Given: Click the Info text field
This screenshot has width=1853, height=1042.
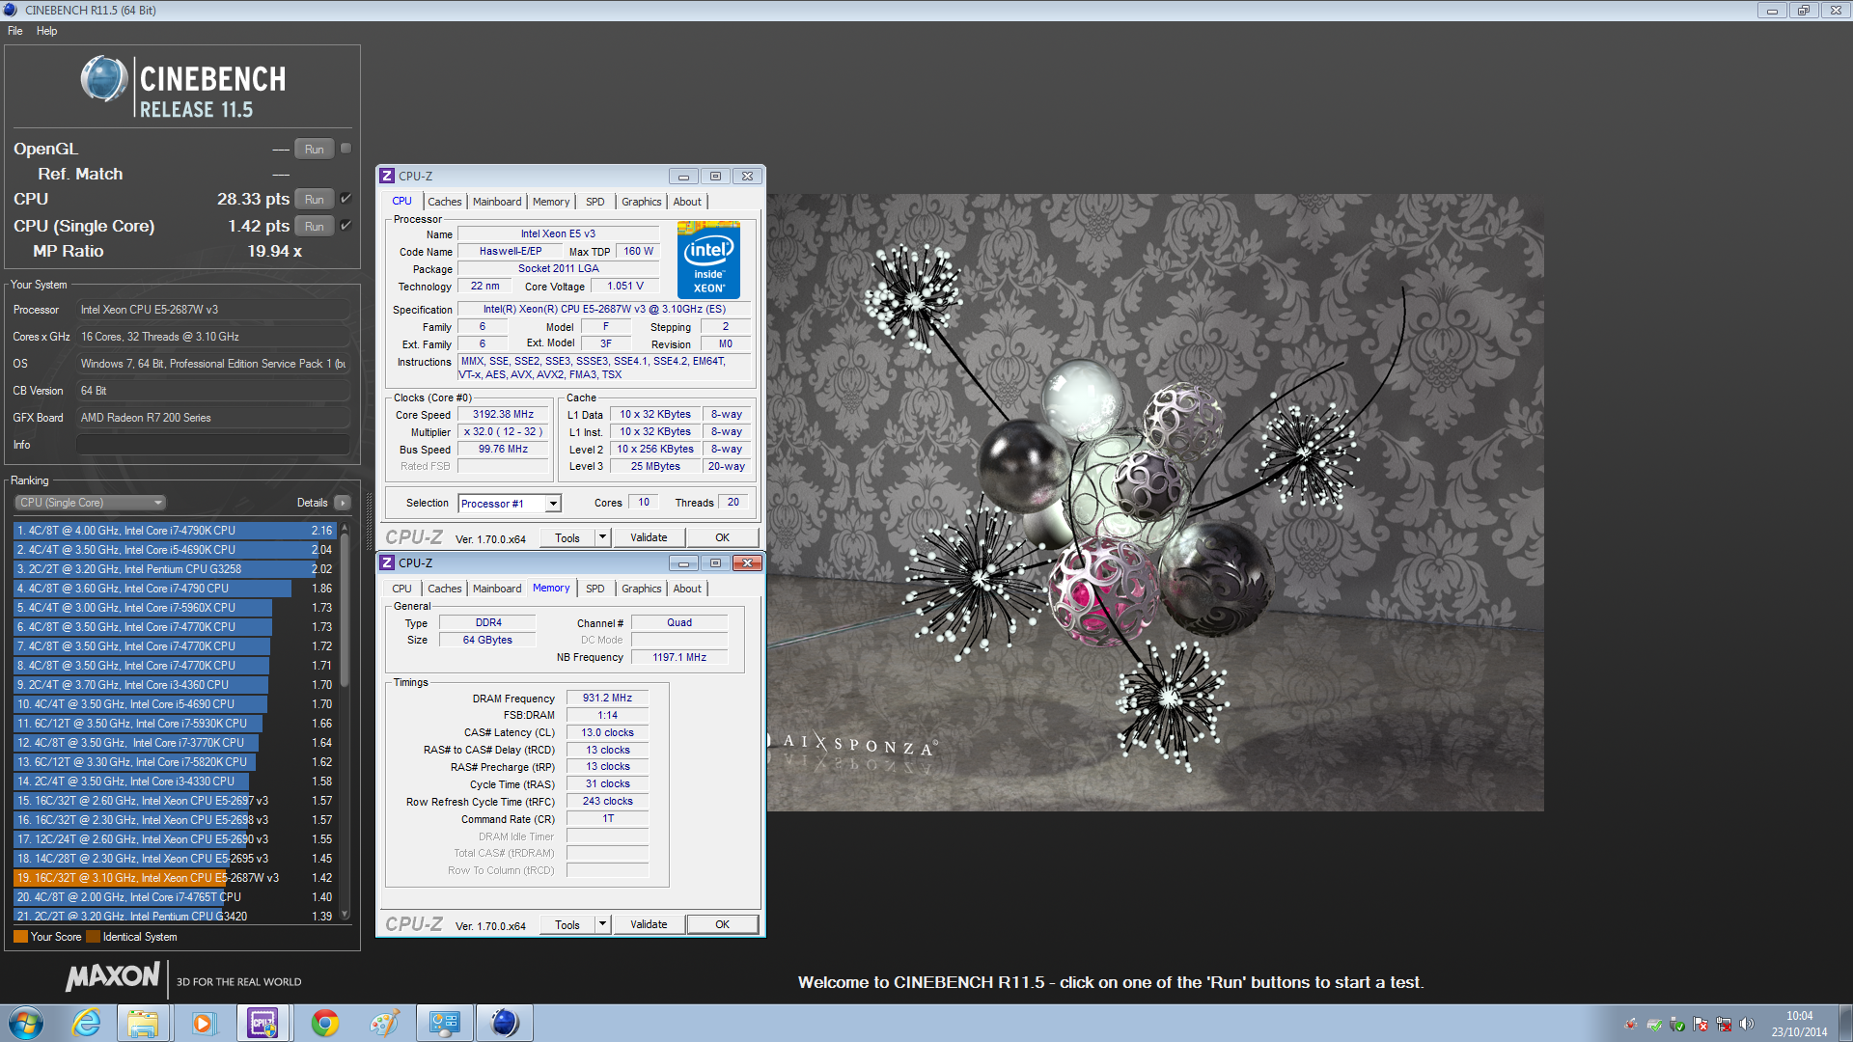Looking at the screenshot, I should (212, 445).
